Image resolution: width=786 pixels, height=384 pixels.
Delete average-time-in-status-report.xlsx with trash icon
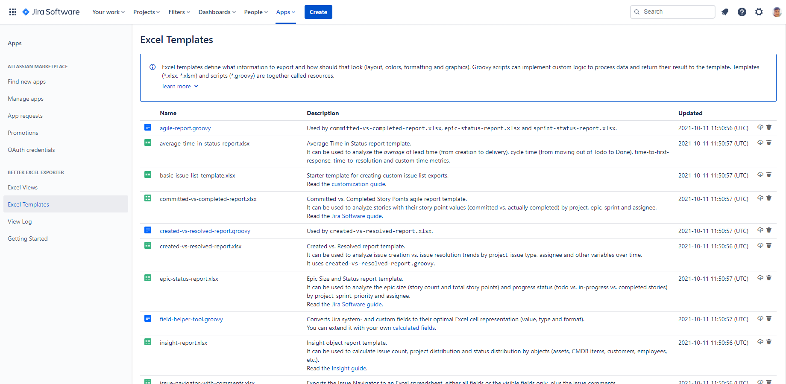[769, 143]
